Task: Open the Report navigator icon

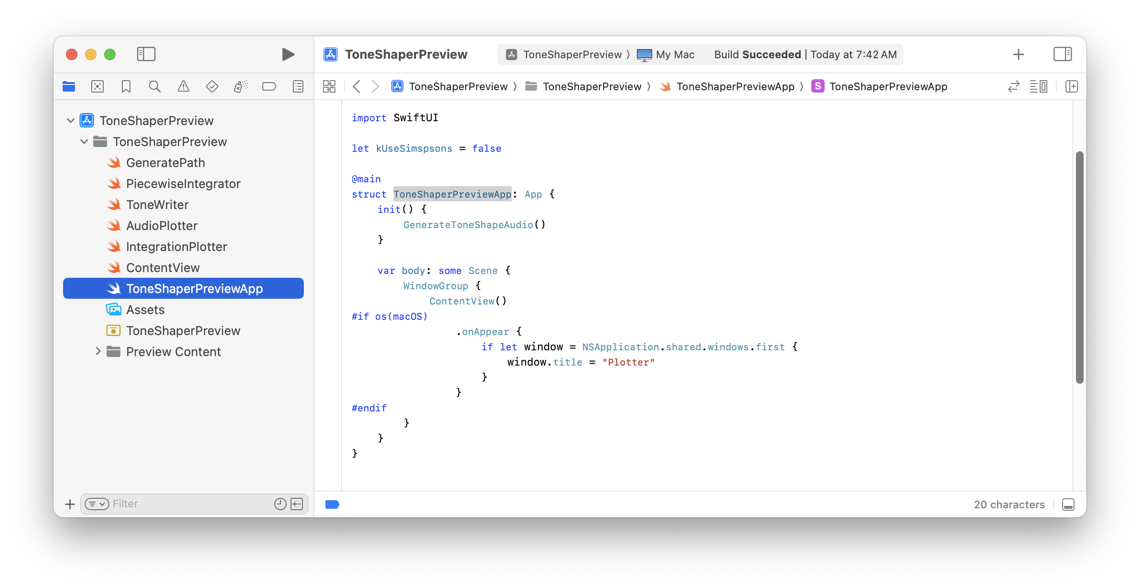Action: pos(298,86)
